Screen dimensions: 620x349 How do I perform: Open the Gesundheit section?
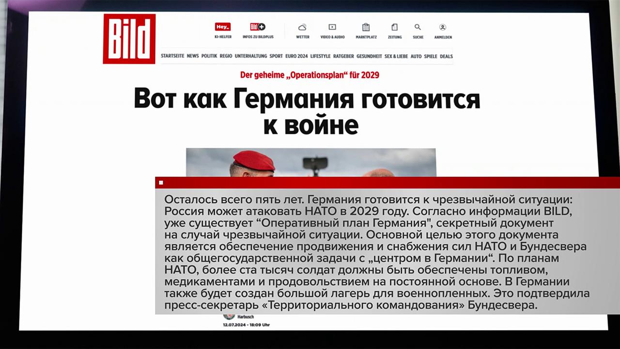pos(369,56)
